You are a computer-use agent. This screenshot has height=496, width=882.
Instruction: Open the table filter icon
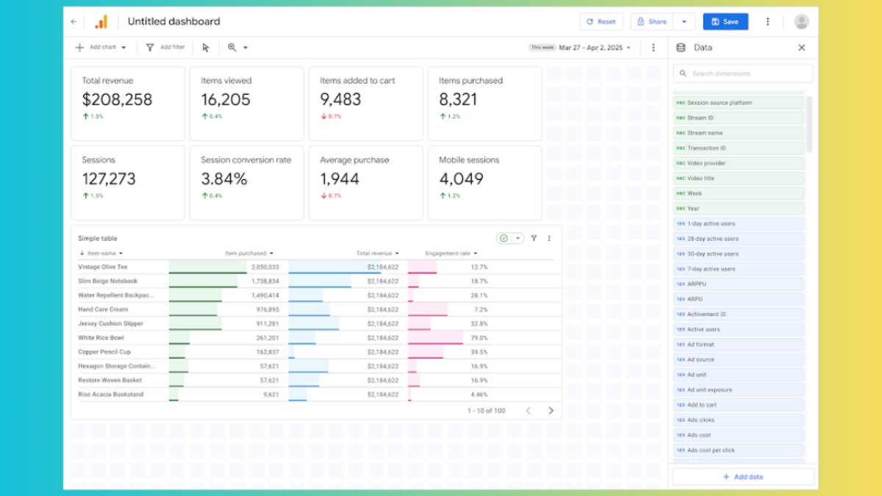tap(534, 238)
